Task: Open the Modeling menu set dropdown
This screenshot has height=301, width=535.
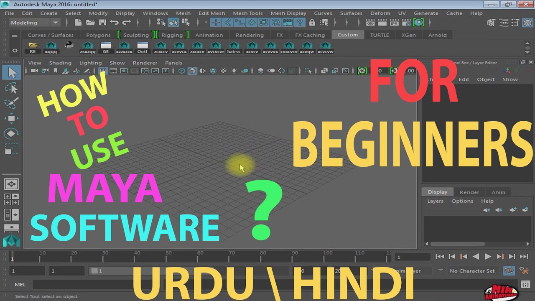Action: coord(34,23)
